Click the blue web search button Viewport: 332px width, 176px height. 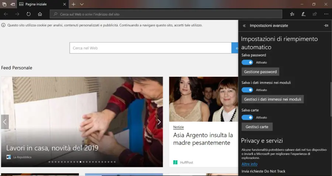[235, 48]
